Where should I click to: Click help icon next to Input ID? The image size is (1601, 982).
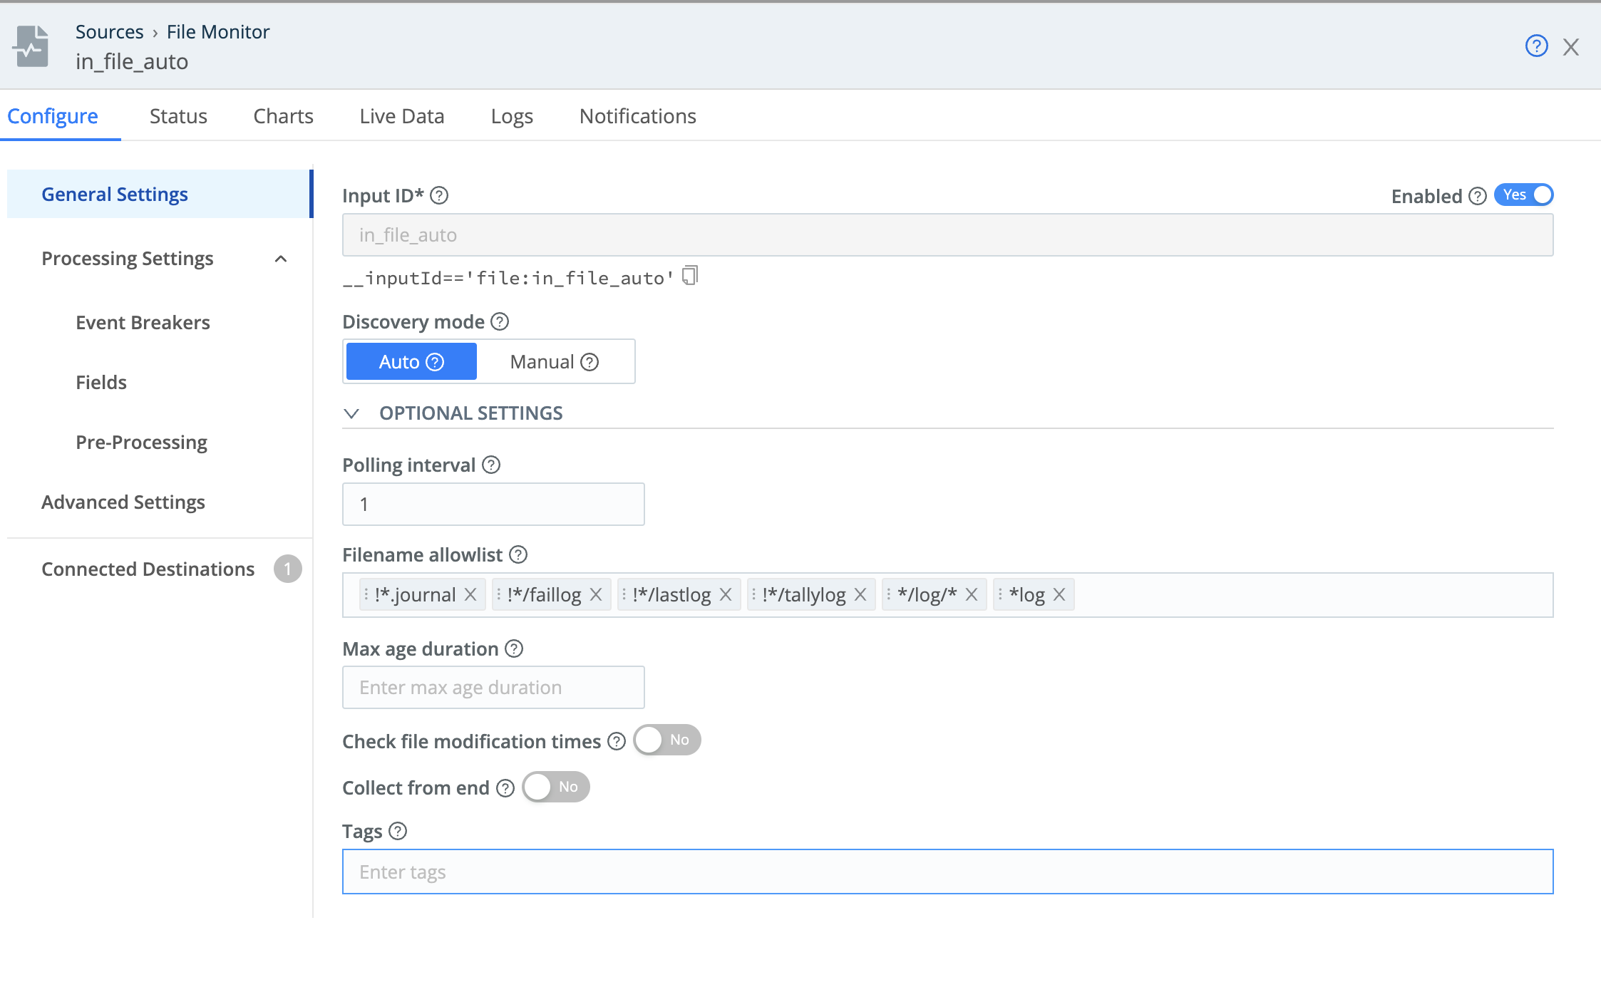pyautogui.click(x=440, y=195)
